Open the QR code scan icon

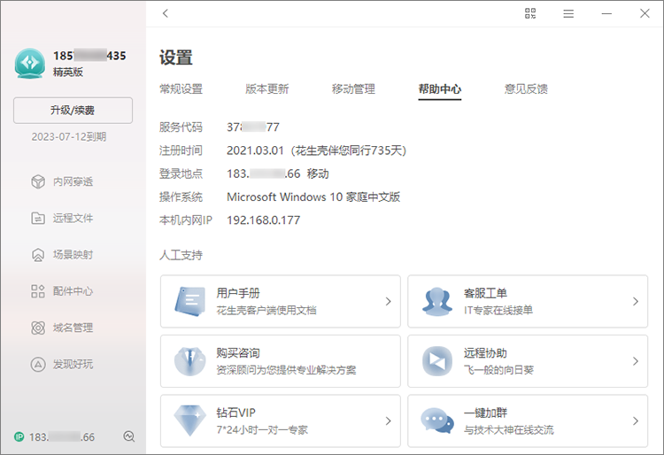pos(530,13)
